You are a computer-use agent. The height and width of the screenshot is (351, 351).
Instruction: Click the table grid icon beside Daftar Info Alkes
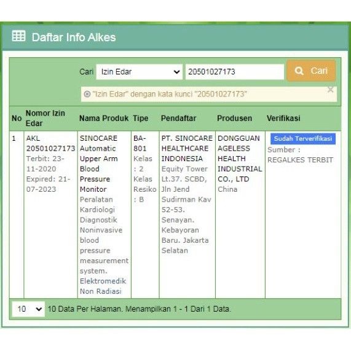point(18,36)
